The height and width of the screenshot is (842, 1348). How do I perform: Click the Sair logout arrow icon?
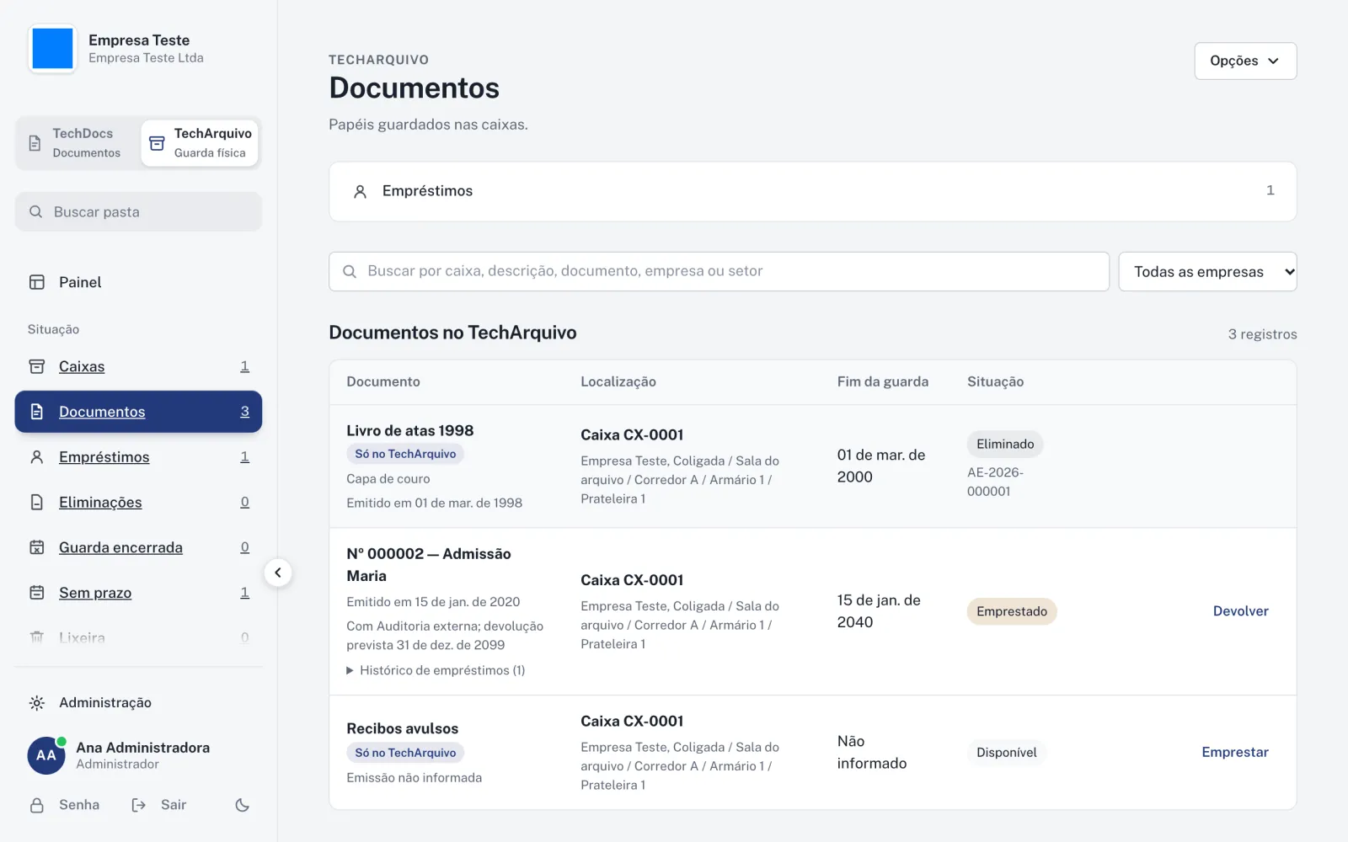[x=139, y=805]
